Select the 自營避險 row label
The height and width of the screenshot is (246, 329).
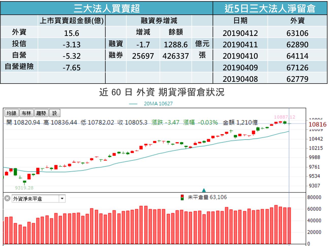click(x=19, y=66)
